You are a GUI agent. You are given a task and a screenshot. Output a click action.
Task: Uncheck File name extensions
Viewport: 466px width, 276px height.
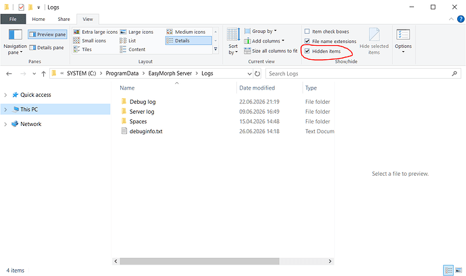click(x=307, y=41)
